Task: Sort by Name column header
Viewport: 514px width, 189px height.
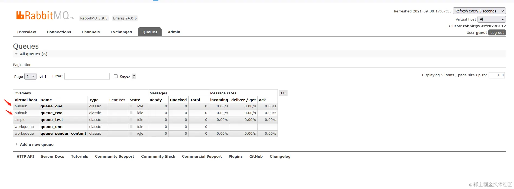Action: [x=46, y=100]
